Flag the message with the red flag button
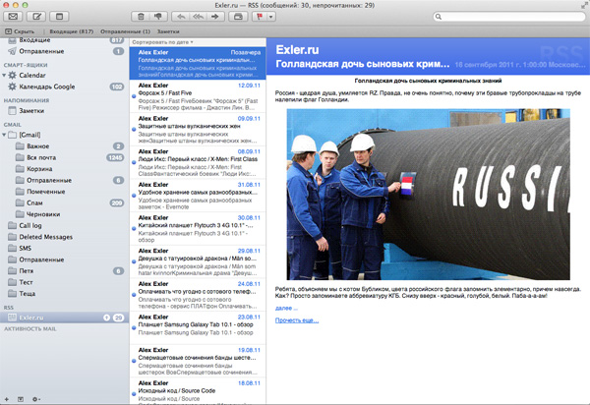Screen dimensions: 590x405 click(x=259, y=17)
